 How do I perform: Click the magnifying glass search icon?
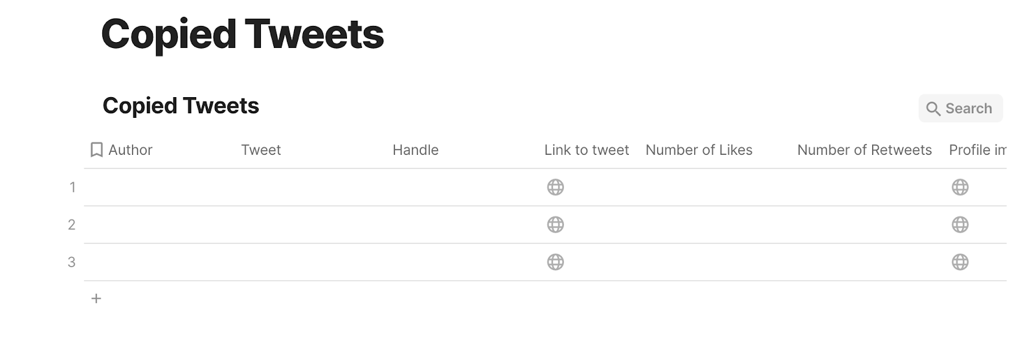(x=933, y=109)
